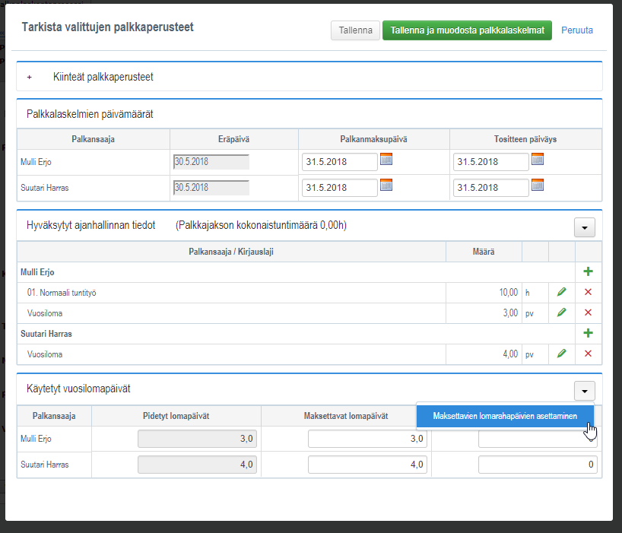Open Hyväksytyt ajanhallinnan tiedot dropdown menu
Image resolution: width=622 pixels, height=533 pixels.
coord(584,227)
